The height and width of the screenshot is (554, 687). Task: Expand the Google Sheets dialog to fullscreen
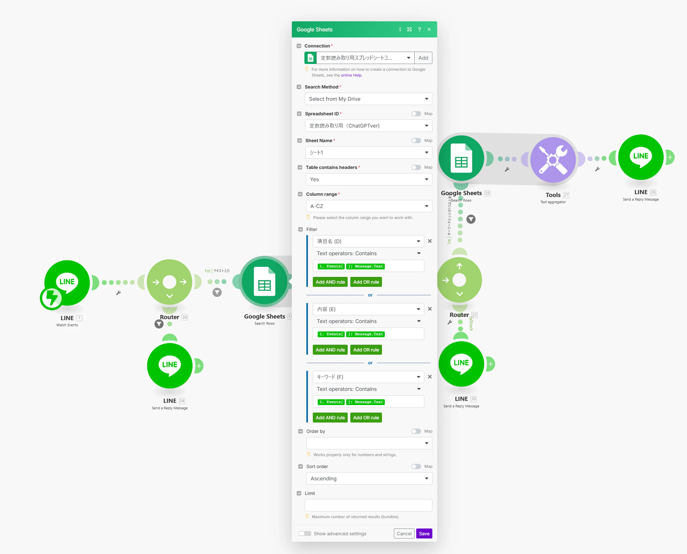coord(409,29)
